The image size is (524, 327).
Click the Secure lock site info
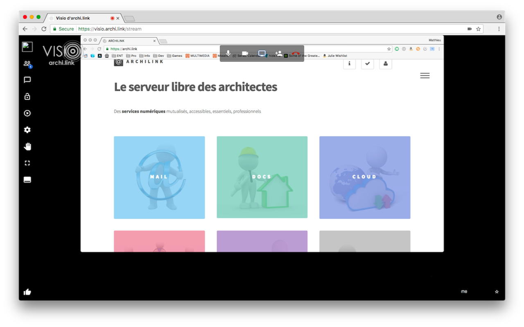(x=63, y=29)
